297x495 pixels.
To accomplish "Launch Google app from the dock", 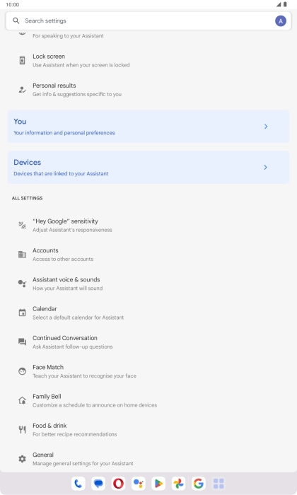I will [199, 483].
